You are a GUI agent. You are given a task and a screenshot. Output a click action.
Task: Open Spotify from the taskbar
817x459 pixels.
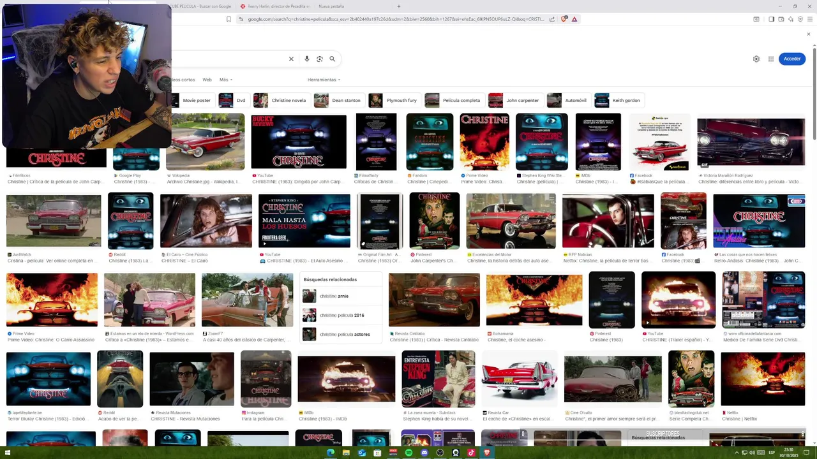[408, 453]
